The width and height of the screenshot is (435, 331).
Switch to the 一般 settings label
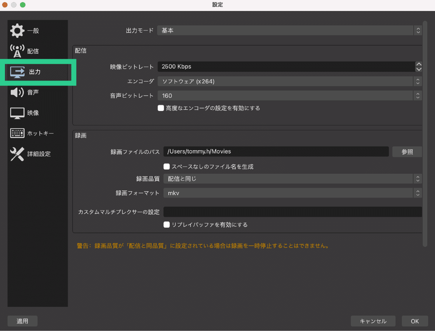(x=33, y=31)
